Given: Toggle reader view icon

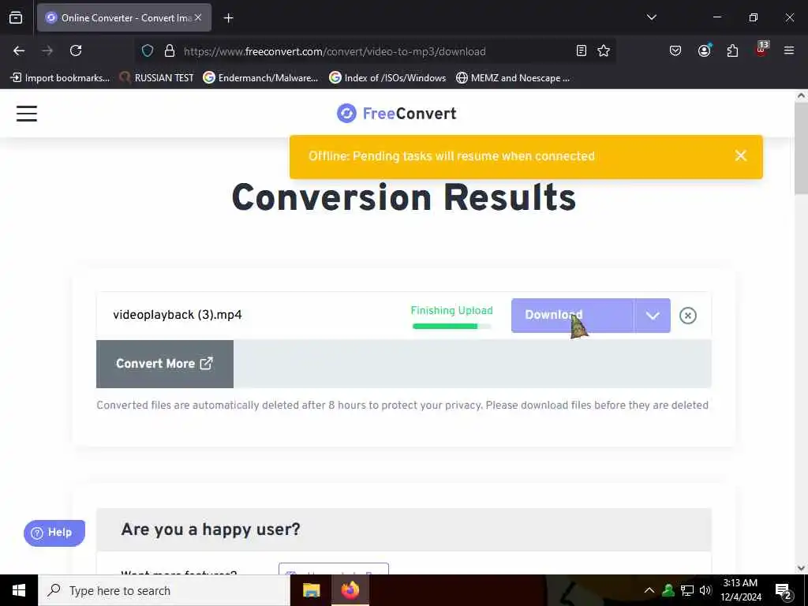Looking at the screenshot, I should [x=582, y=50].
